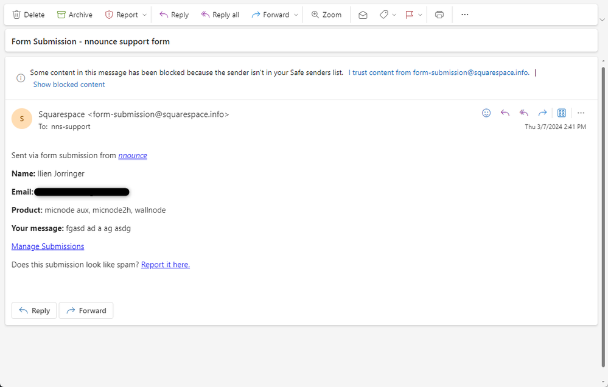Click the categorize tag icon
This screenshot has width=608, height=387.
pos(384,15)
